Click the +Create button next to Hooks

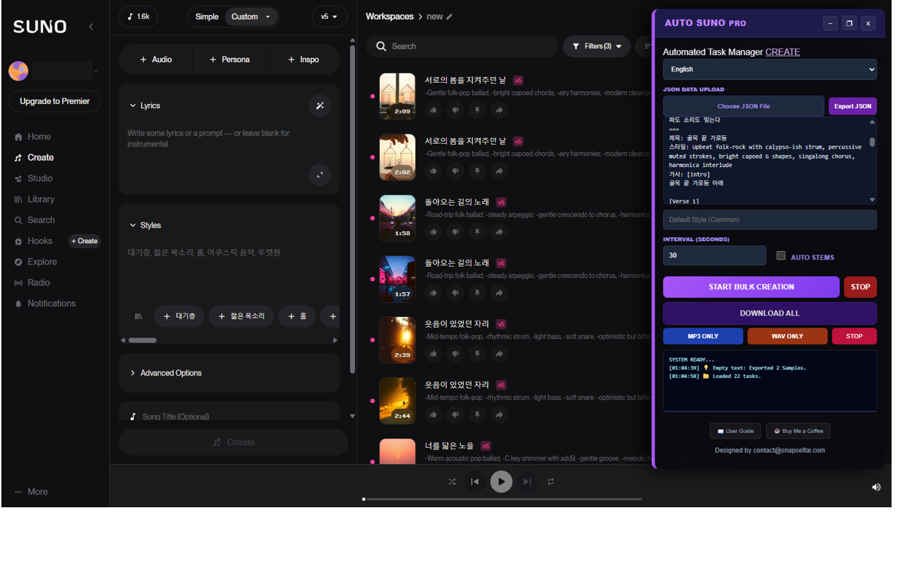pos(84,241)
